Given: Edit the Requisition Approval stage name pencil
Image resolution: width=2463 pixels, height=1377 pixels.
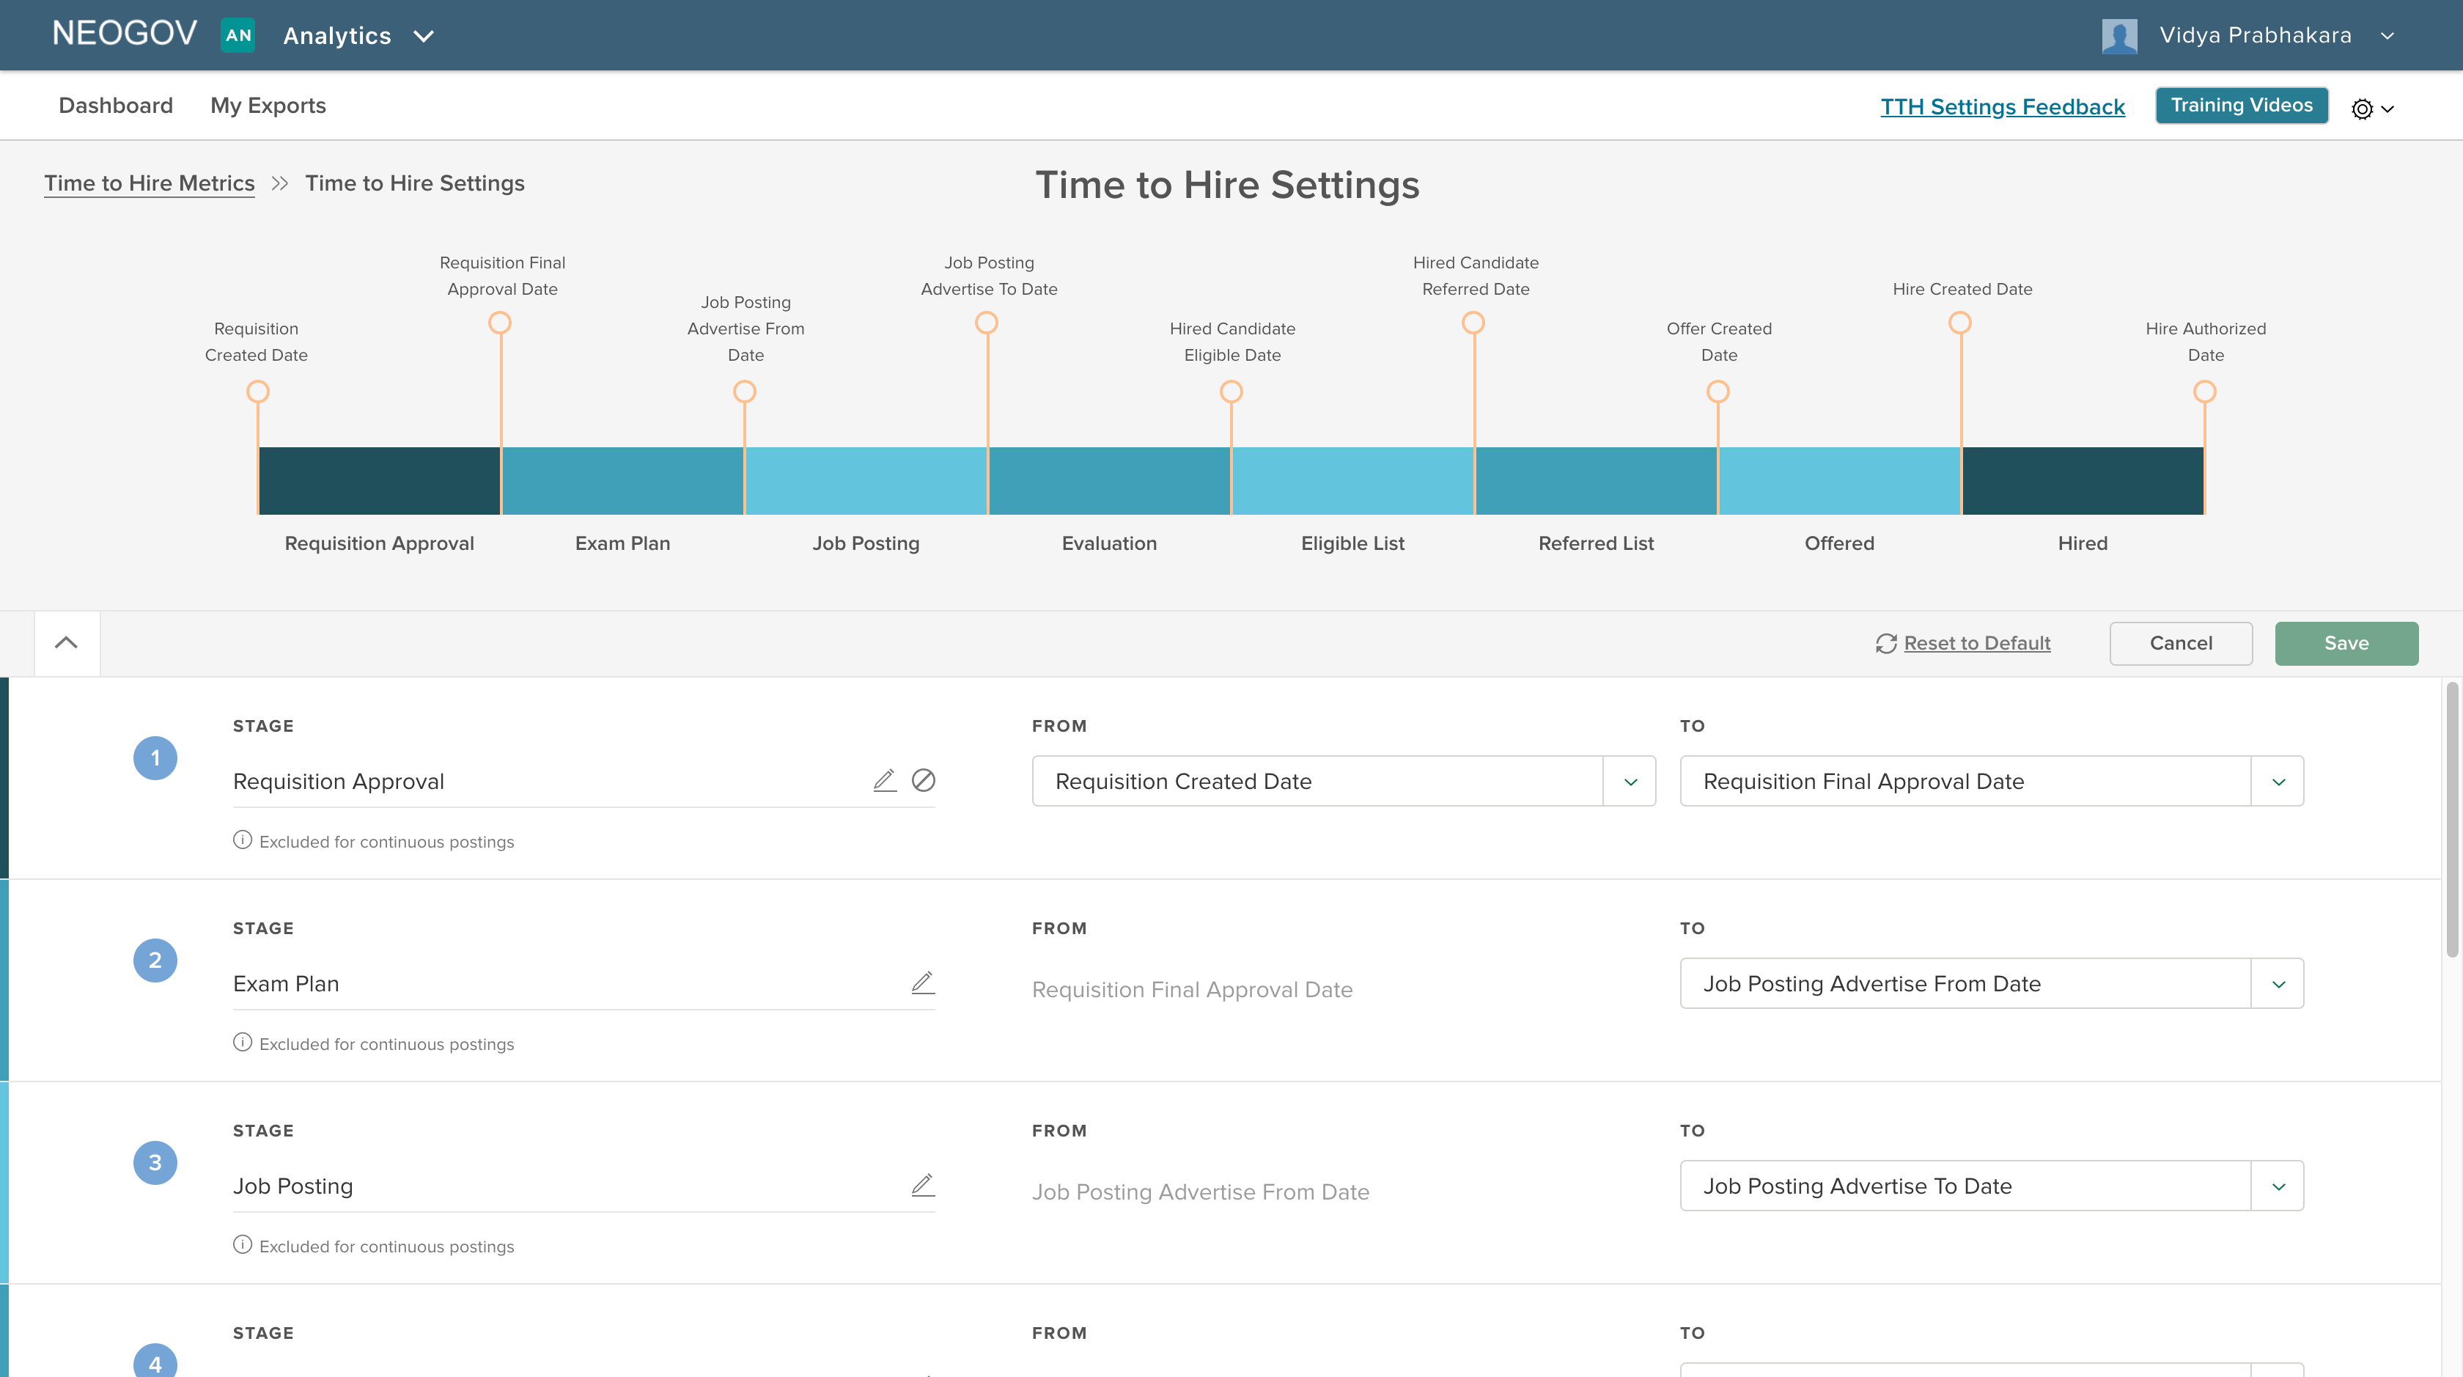Looking at the screenshot, I should (885, 780).
